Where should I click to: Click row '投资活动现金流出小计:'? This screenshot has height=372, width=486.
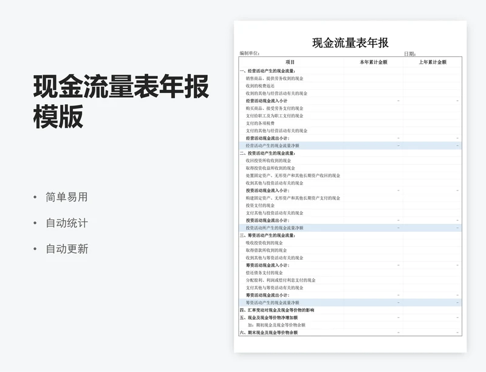pyautogui.click(x=351, y=220)
